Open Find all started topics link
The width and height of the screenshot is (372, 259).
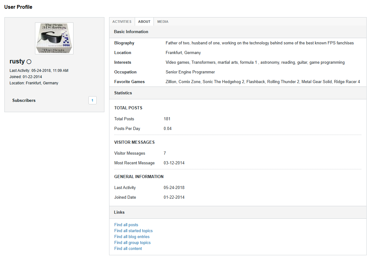[x=133, y=231]
